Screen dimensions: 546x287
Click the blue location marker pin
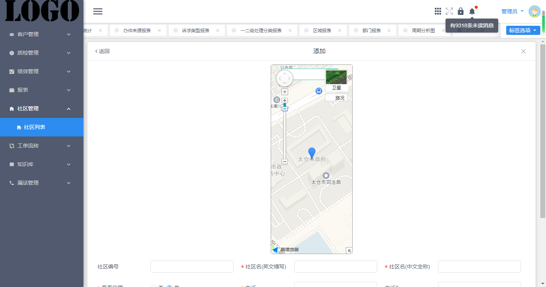(x=312, y=153)
